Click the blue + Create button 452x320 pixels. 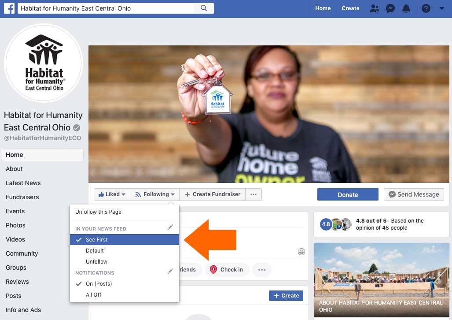(286, 296)
